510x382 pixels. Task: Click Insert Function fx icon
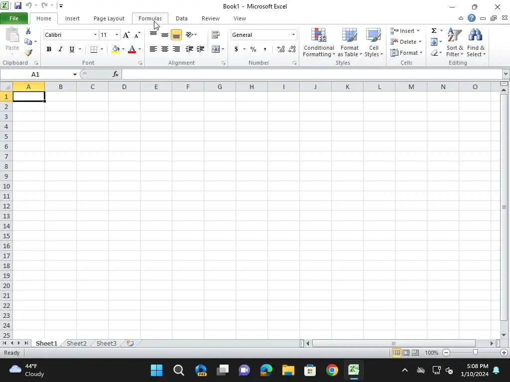116,75
